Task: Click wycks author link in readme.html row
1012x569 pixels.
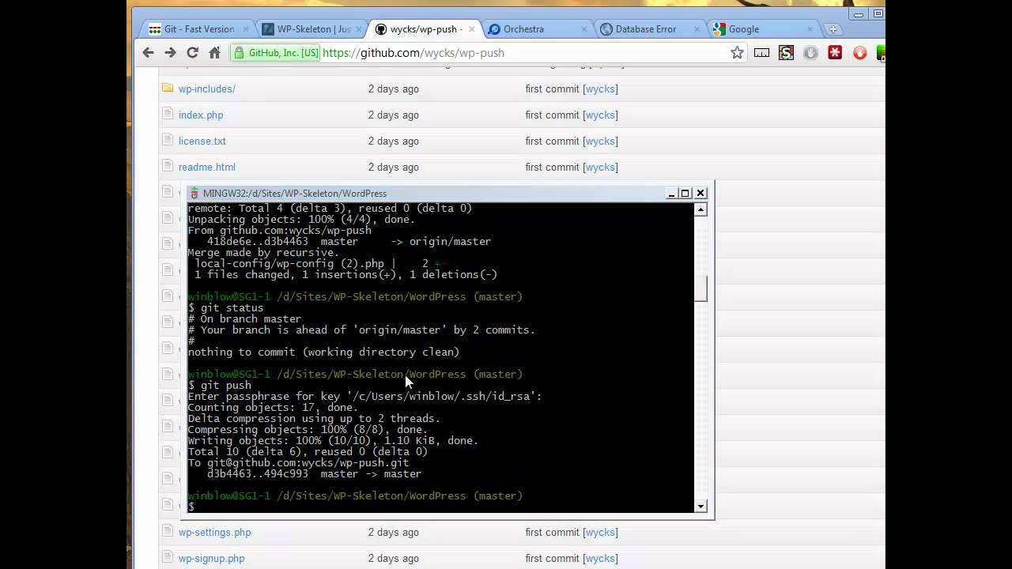Action: (x=600, y=167)
